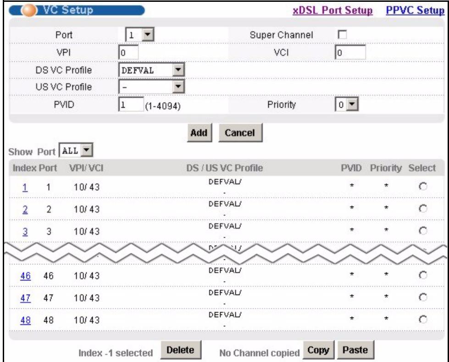449x362 pixels.
Task: Click 'No Channel copied' status text
Action: coord(260,353)
